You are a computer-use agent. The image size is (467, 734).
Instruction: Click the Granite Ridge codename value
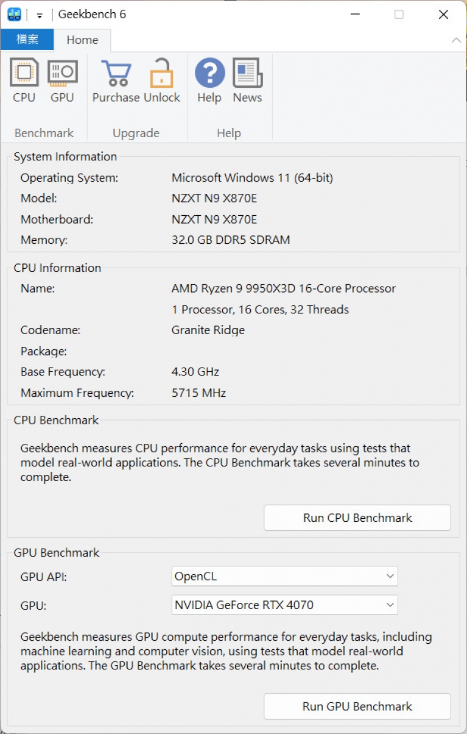tap(208, 330)
